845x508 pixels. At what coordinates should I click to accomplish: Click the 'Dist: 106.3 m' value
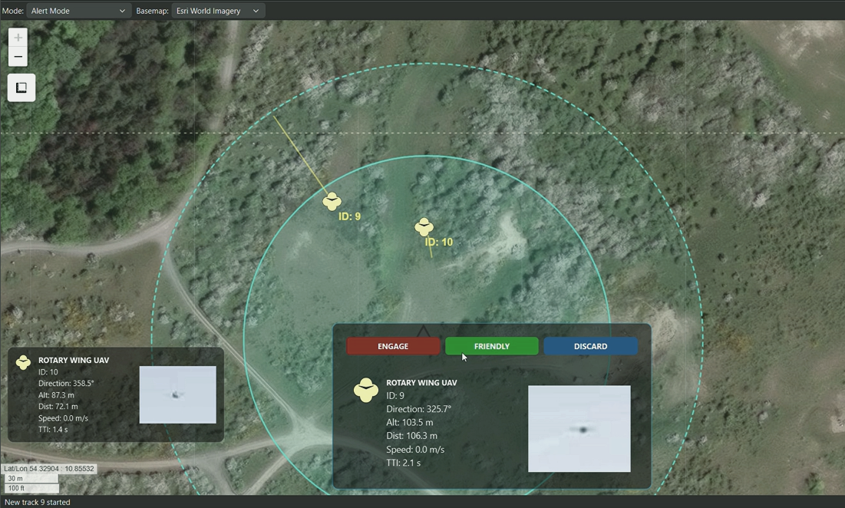(411, 436)
